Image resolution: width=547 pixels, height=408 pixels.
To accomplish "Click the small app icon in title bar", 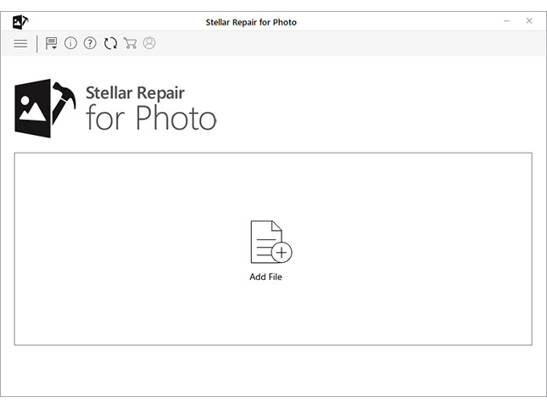I will point(20,21).
